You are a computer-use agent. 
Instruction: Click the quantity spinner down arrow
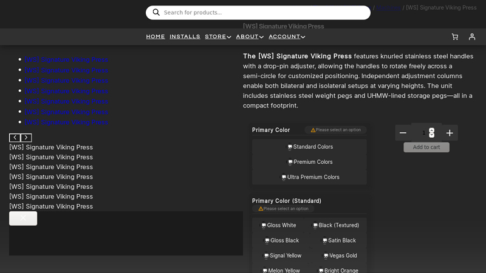tap(431, 135)
